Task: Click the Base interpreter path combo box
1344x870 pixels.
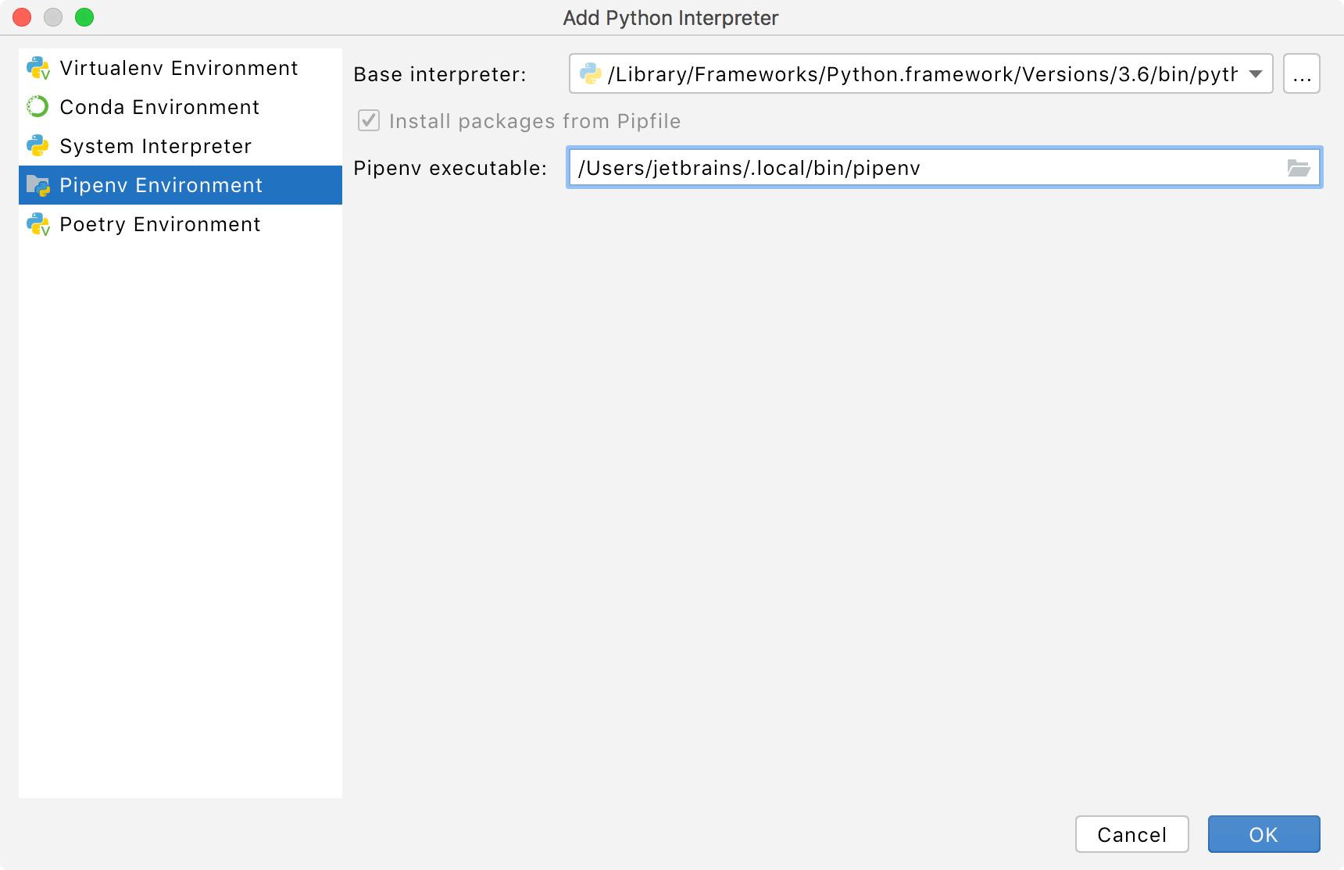Action: 921,73
